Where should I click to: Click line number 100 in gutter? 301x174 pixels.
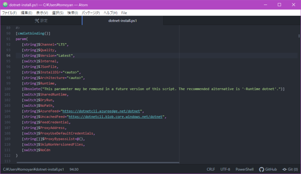7,89
